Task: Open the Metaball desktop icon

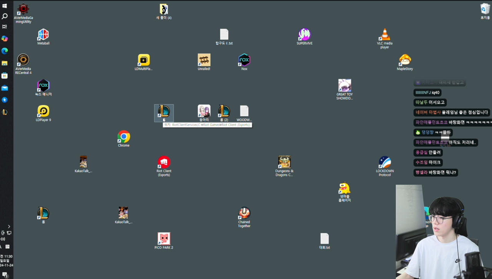Action: click(43, 37)
